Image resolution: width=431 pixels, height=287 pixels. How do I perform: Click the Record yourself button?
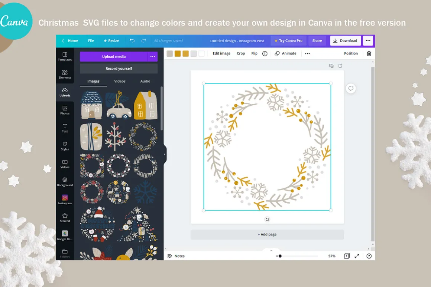click(x=119, y=69)
